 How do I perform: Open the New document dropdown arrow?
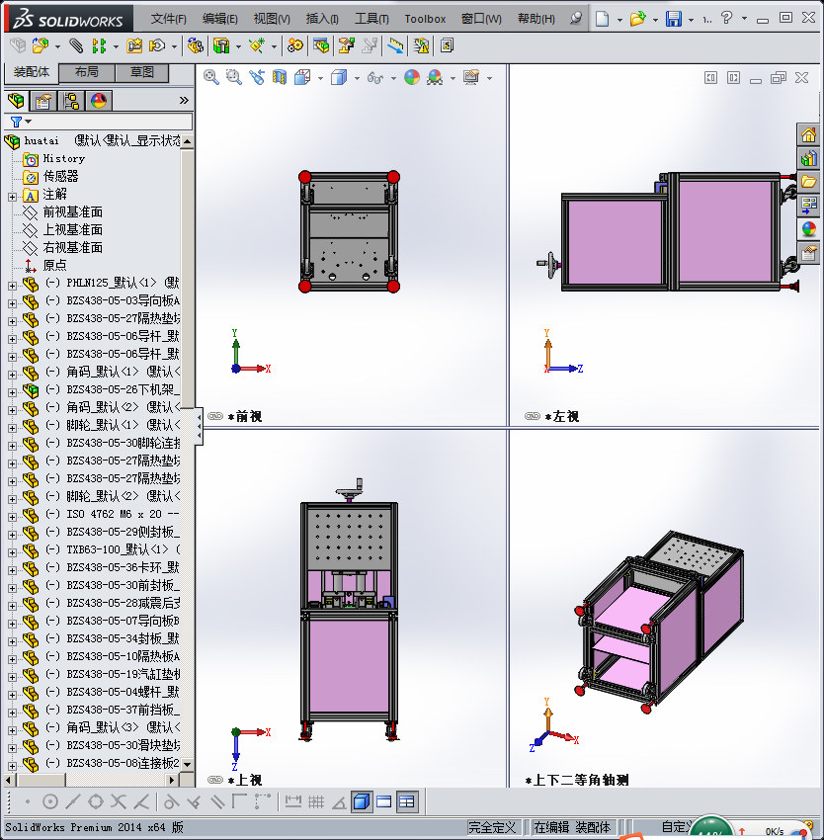point(619,20)
